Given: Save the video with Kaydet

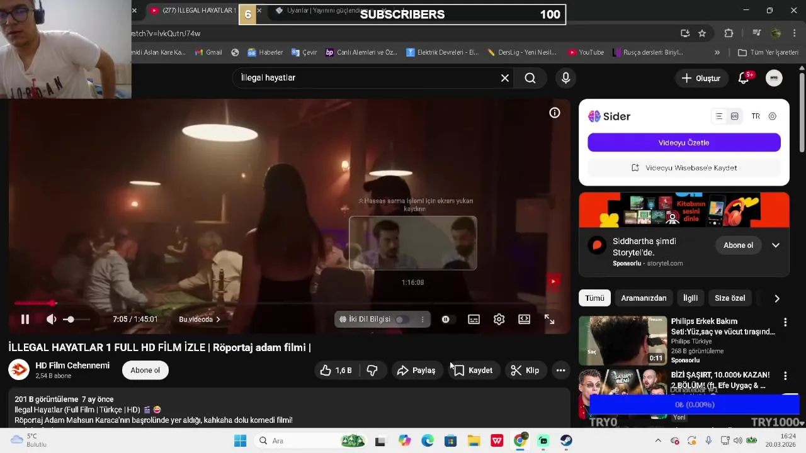Looking at the screenshot, I should pyautogui.click(x=474, y=371).
